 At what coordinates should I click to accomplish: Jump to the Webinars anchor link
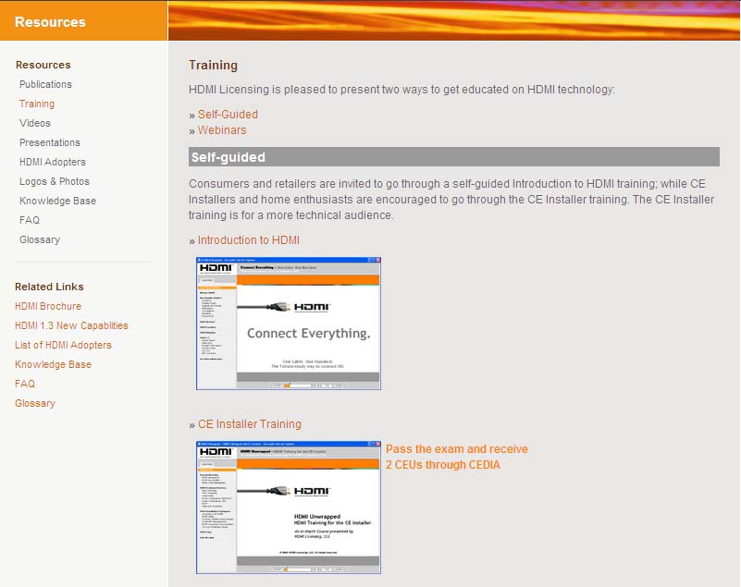click(x=222, y=130)
